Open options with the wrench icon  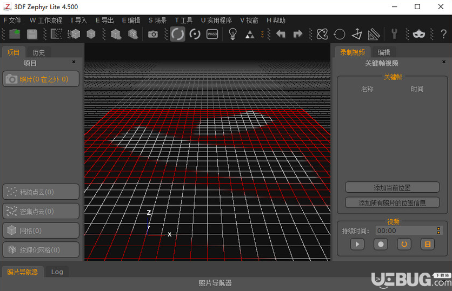tap(394, 34)
